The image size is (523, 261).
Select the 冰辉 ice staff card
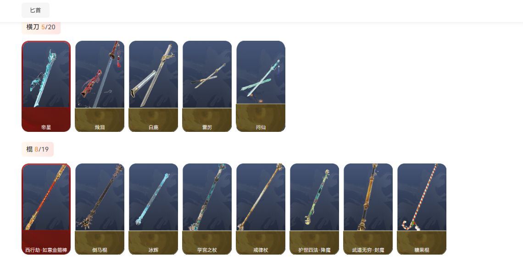point(153,209)
